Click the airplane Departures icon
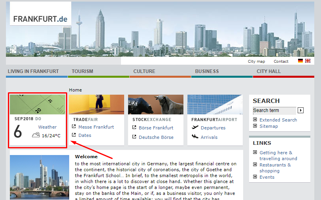The image size is (321, 200). pos(195,127)
